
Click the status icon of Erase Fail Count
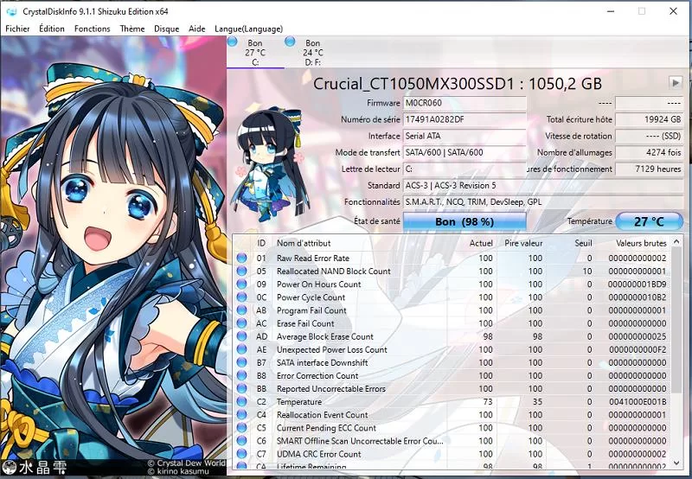point(242,323)
